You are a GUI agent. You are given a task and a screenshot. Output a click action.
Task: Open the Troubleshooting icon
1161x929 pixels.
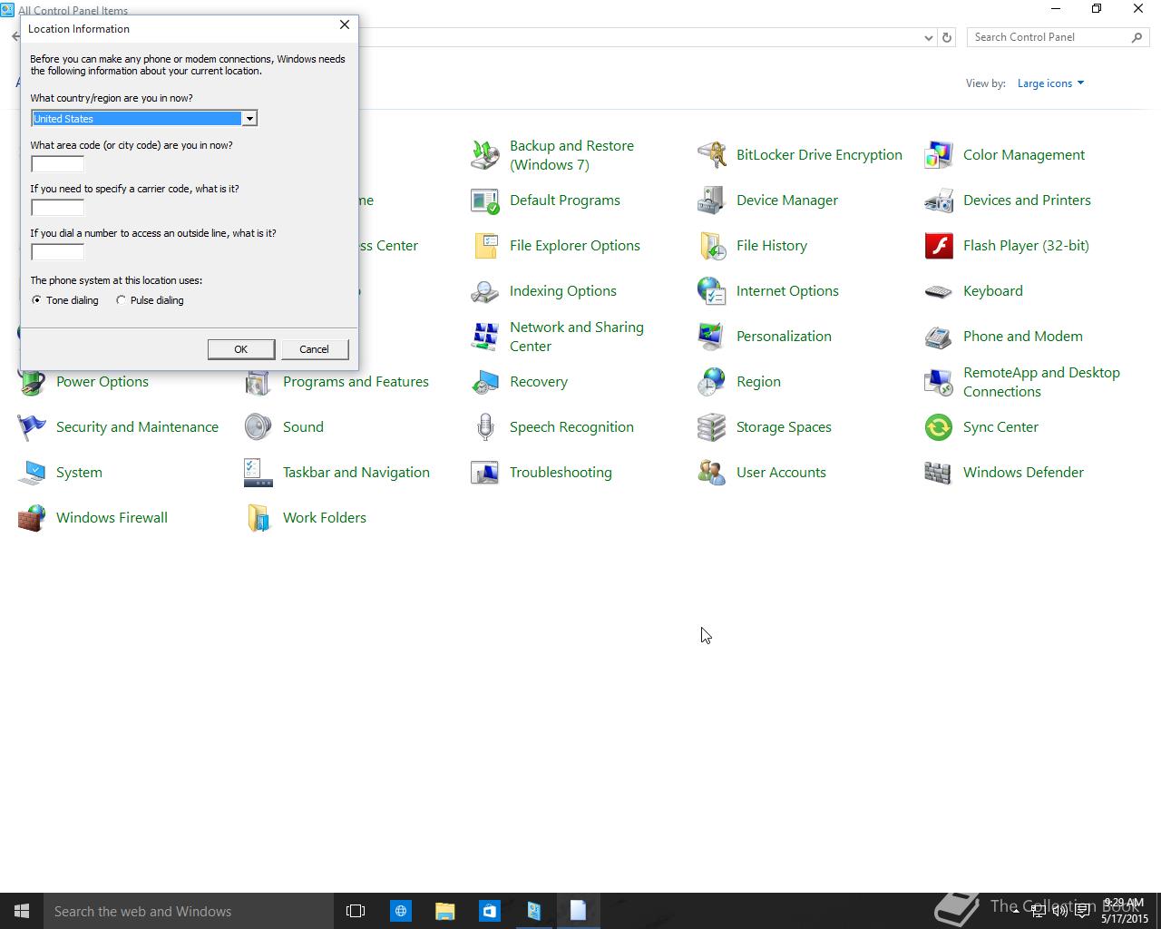click(485, 473)
